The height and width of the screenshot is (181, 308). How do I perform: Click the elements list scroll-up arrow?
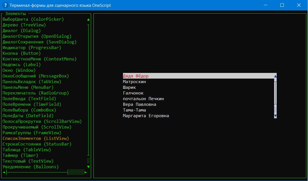tap(89, 20)
